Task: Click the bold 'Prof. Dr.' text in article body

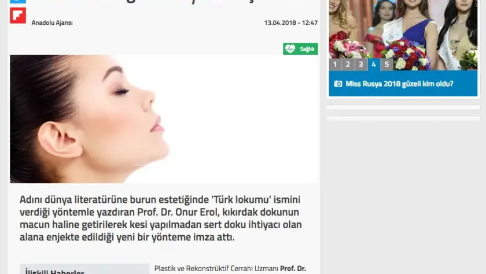Action: tap(293, 269)
